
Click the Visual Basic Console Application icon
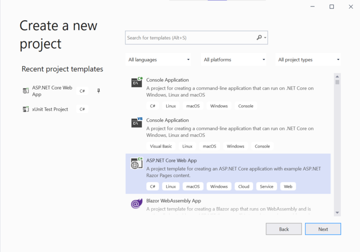(136, 123)
